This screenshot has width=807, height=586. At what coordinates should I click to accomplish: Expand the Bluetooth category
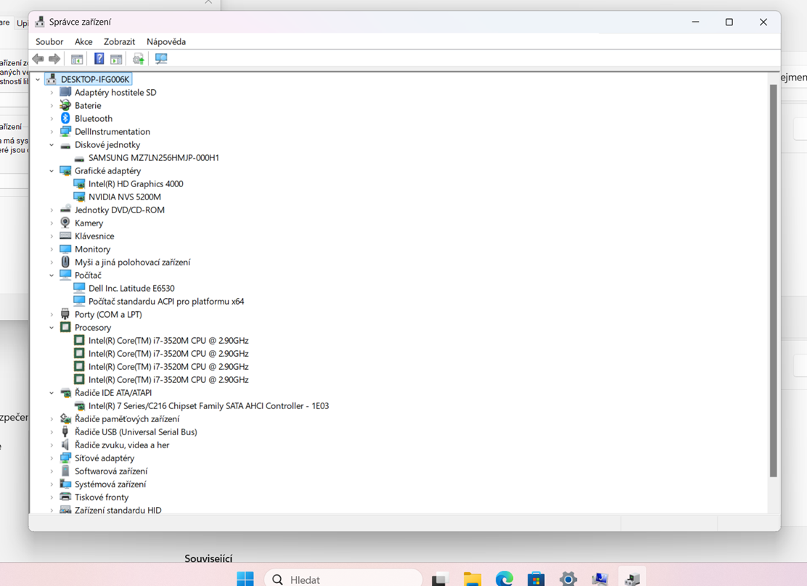[x=51, y=118]
